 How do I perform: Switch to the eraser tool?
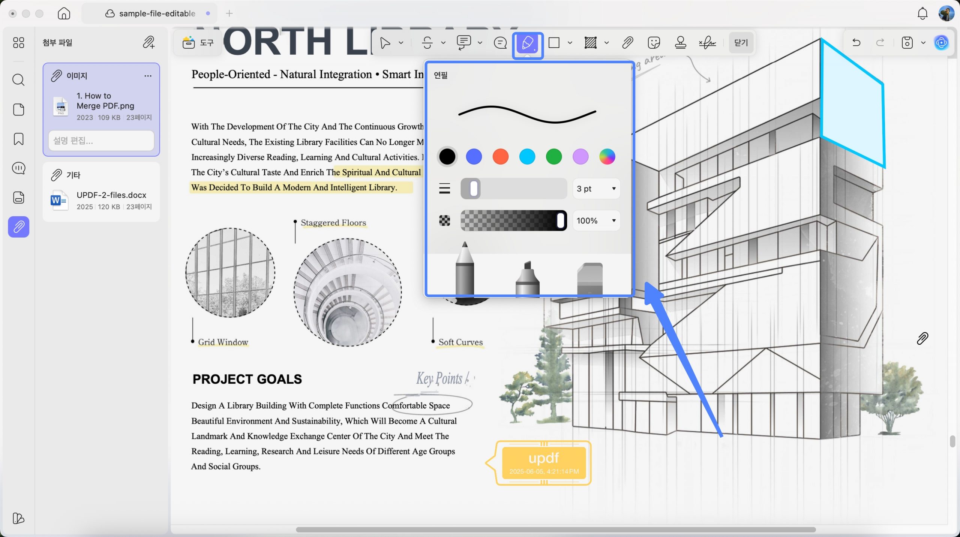[589, 279]
